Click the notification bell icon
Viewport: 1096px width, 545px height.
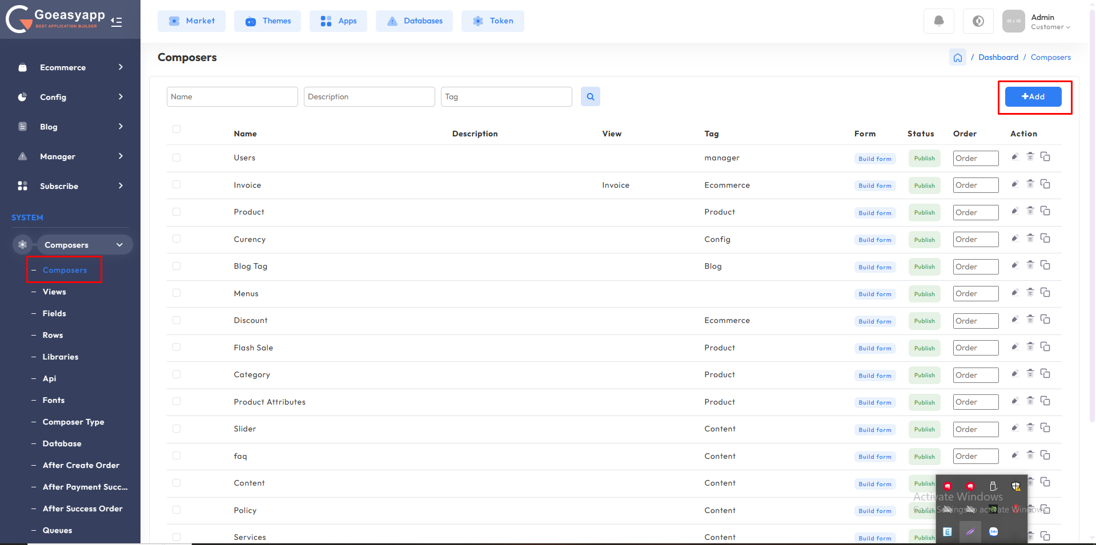(x=938, y=21)
